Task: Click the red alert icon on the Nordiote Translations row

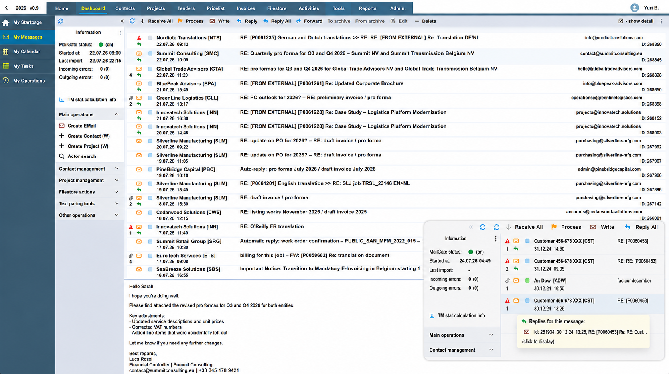Action: pos(139,38)
